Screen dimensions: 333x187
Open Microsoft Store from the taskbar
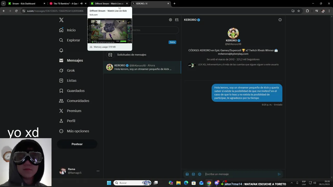194,183
